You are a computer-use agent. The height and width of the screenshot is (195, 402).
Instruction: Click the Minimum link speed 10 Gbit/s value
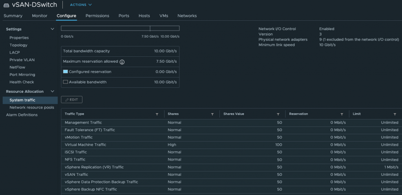click(327, 45)
